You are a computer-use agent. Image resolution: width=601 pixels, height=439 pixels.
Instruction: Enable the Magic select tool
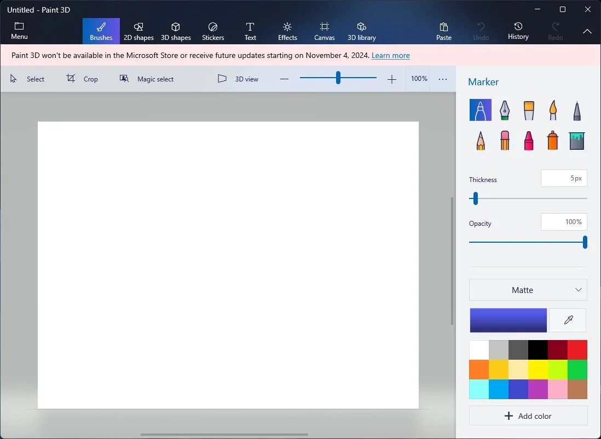[147, 79]
